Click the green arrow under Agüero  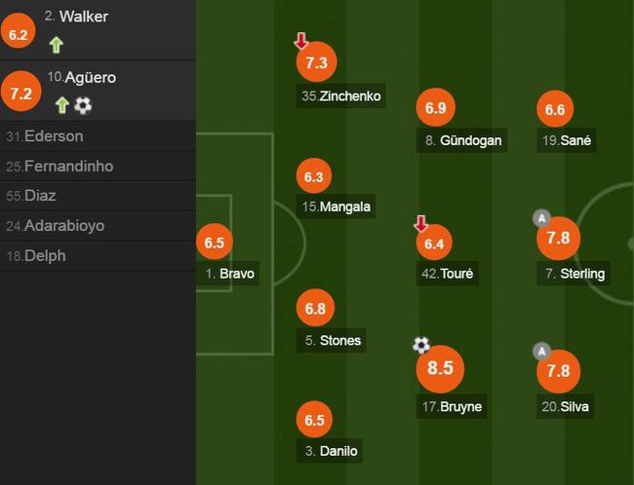click(61, 105)
